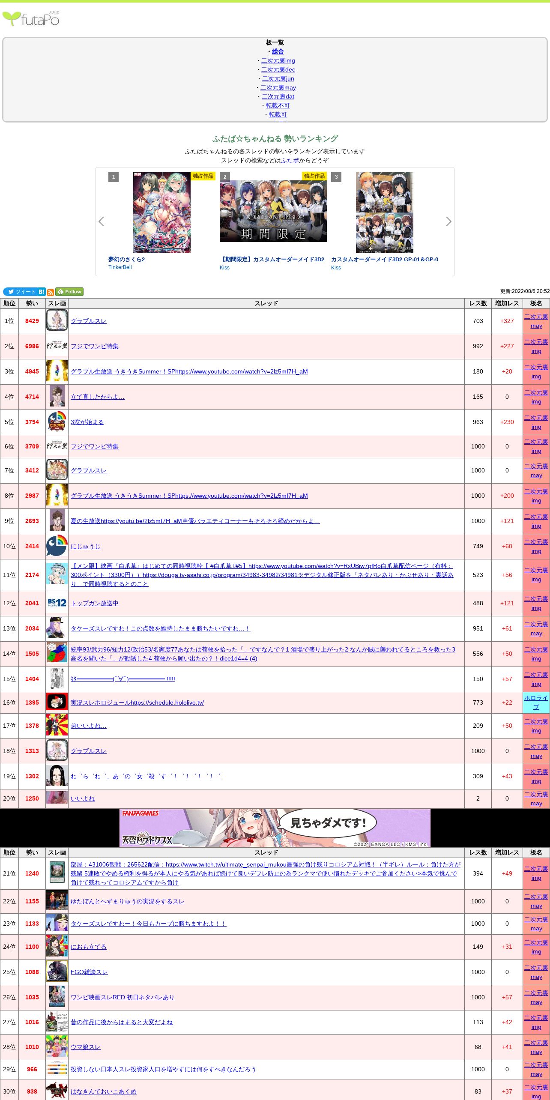Open いいよね thread at rank 20位
Image resolution: width=550 pixels, height=1100 pixels.
pyautogui.click(x=82, y=798)
